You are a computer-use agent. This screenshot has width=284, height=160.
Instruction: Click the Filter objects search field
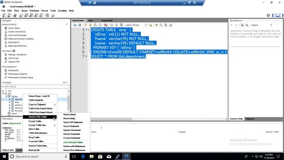pos(36,87)
